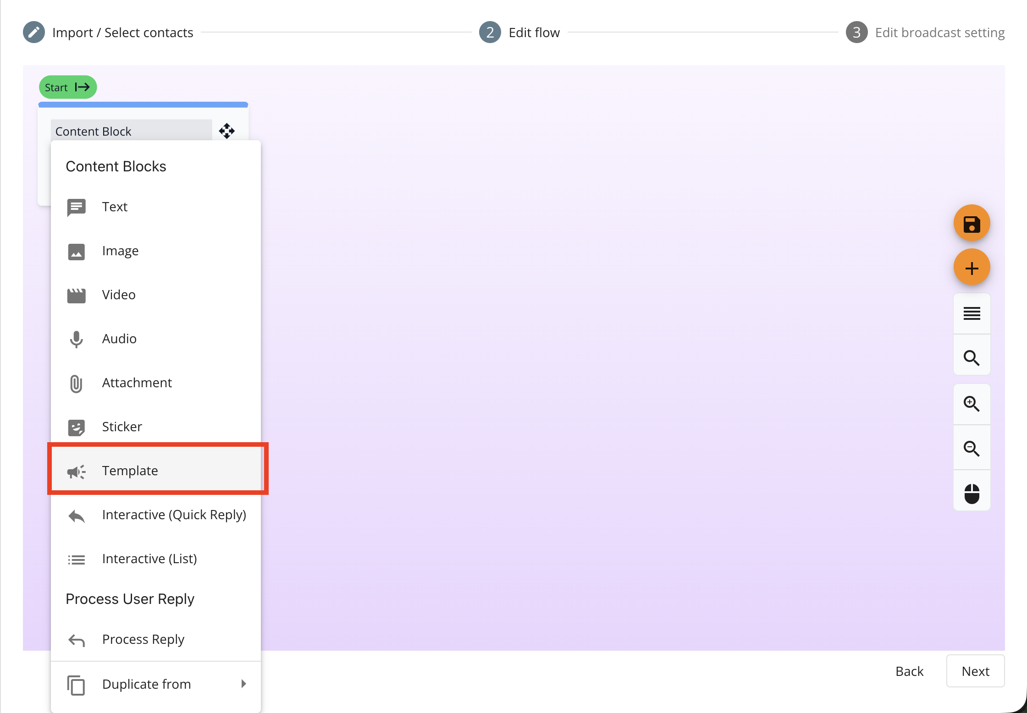This screenshot has width=1027, height=713.
Task: Zoom out on the flow canvas
Action: pyautogui.click(x=972, y=448)
